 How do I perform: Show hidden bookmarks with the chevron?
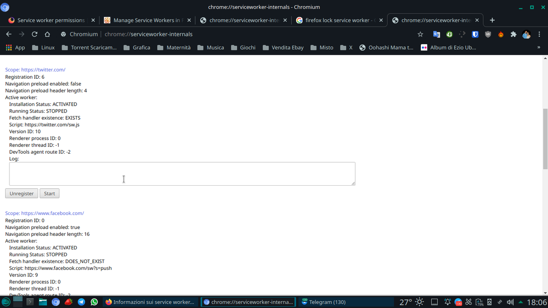click(x=539, y=47)
